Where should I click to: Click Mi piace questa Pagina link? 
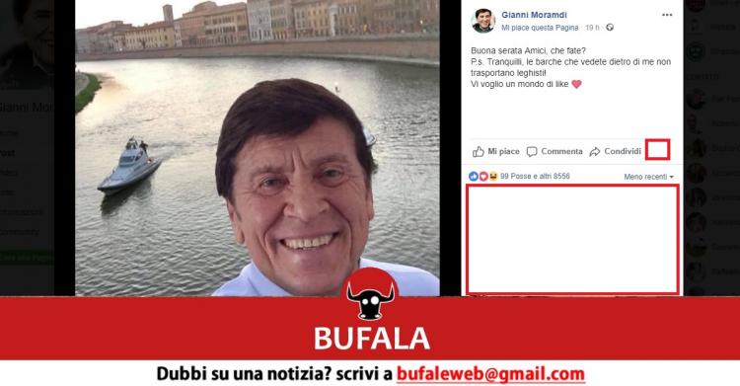pos(540,28)
